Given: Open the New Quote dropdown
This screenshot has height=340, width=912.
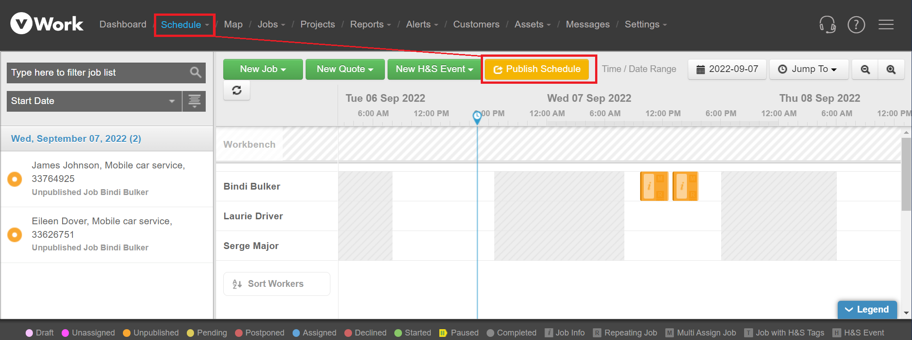Looking at the screenshot, I should click(x=345, y=69).
